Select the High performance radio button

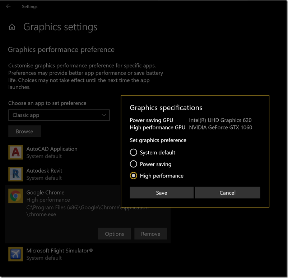[134, 176]
